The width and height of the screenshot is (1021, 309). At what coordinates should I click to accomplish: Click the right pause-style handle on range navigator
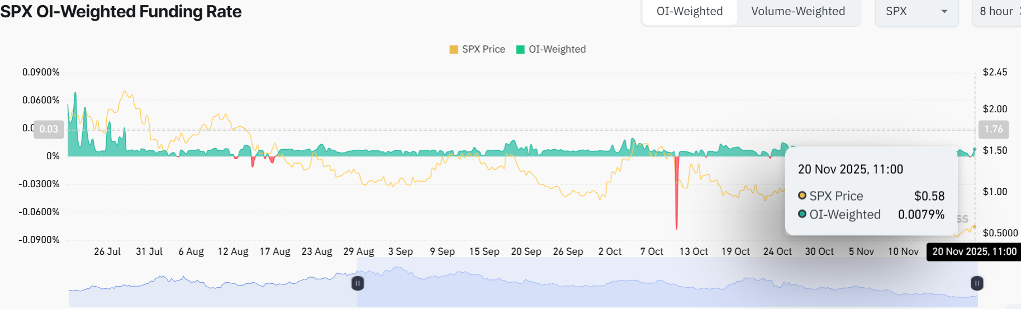pyautogui.click(x=977, y=283)
